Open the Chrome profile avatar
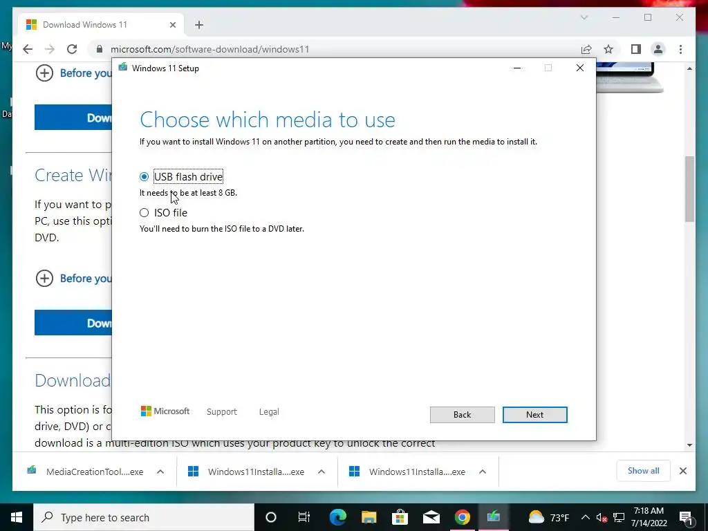 [x=658, y=49]
